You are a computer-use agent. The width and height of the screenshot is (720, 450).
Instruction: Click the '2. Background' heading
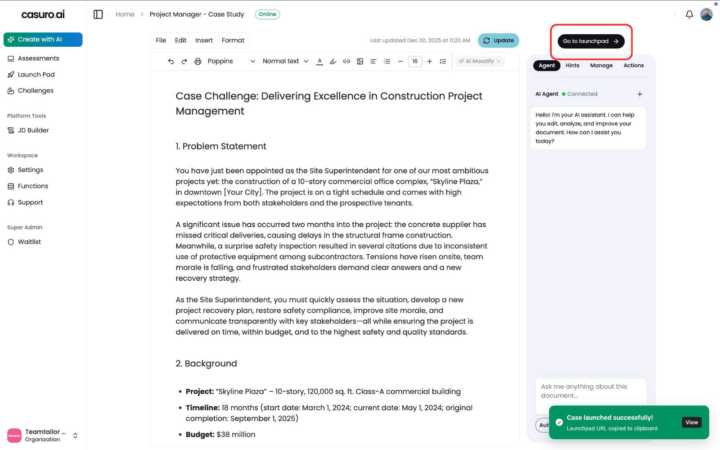click(206, 364)
